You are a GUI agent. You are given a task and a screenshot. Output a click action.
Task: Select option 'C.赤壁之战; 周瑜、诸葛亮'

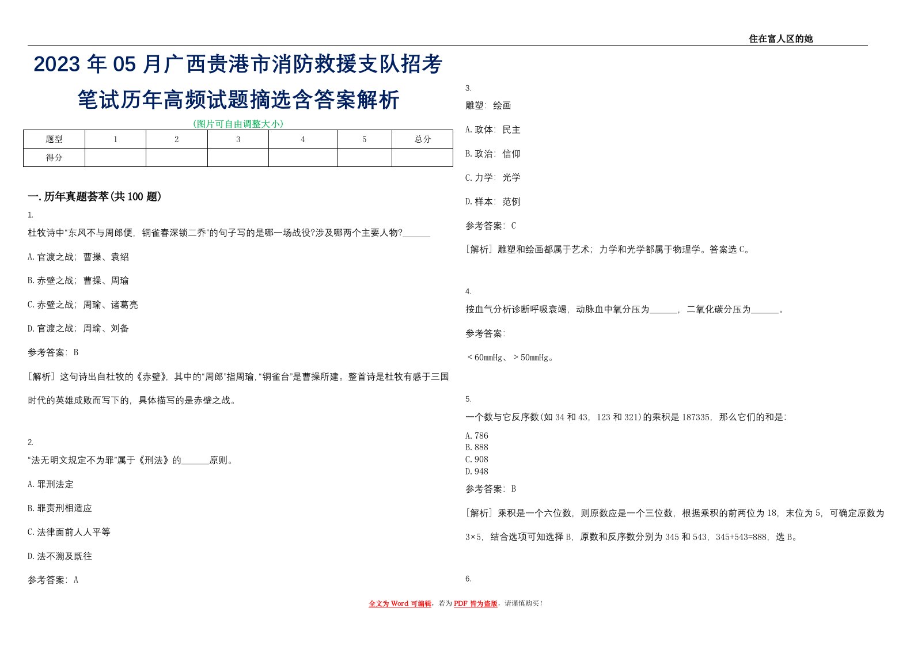pos(83,305)
